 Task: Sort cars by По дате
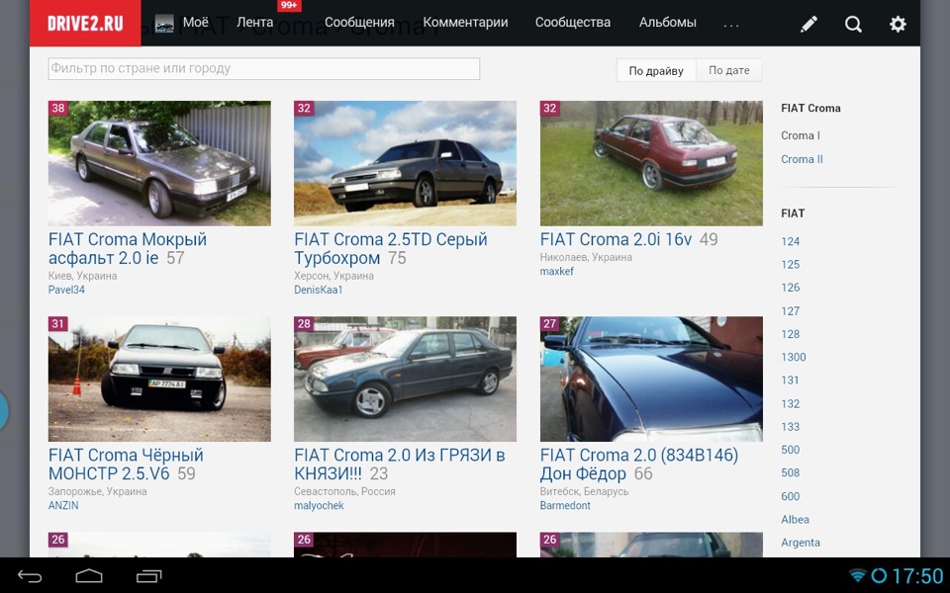pyautogui.click(x=729, y=71)
